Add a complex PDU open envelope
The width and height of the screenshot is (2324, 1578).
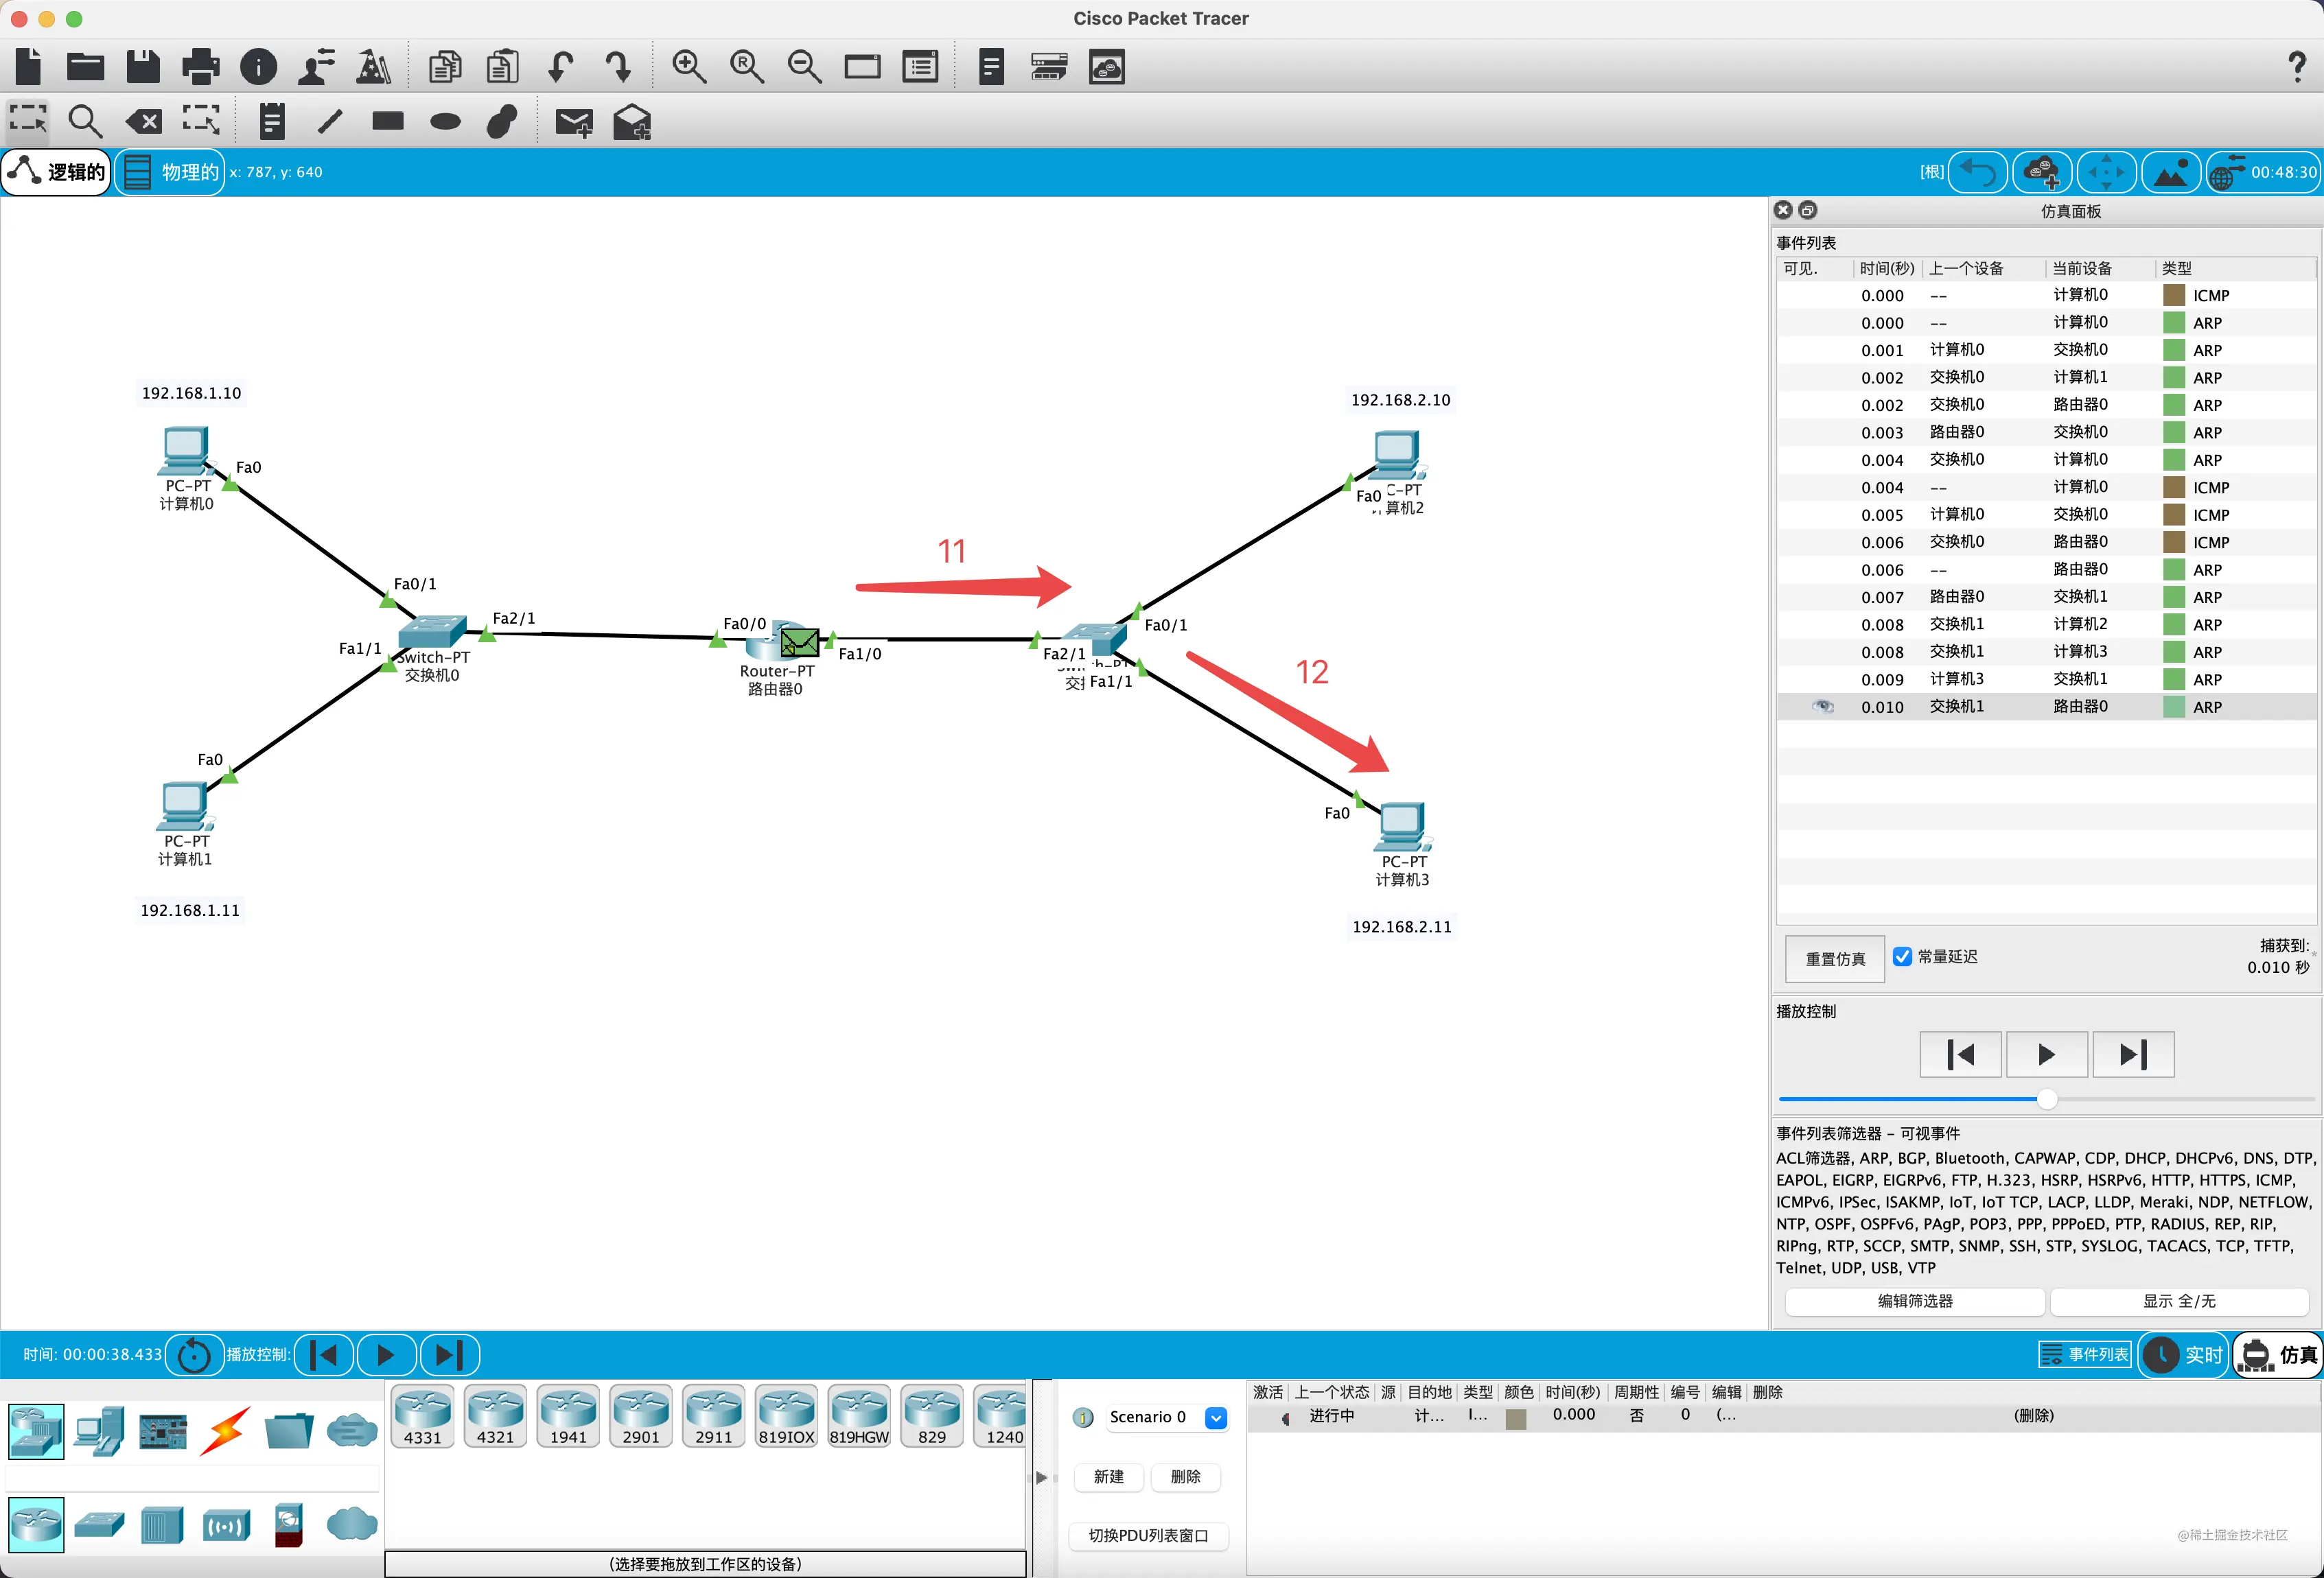point(632,122)
